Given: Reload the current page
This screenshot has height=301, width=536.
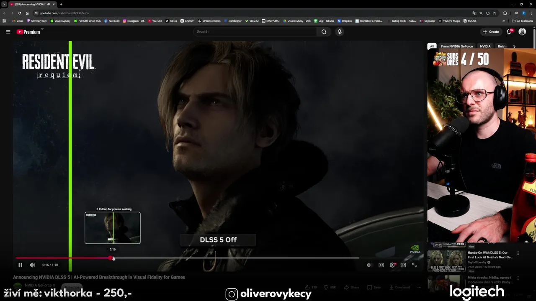Looking at the screenshot, I should pyautogui.click(x=19, y=13).
